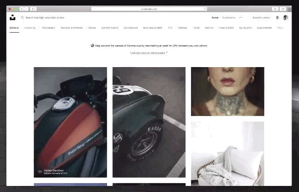Go to Home in top navigation
299x192 pixels.
(x=215, y=18)
